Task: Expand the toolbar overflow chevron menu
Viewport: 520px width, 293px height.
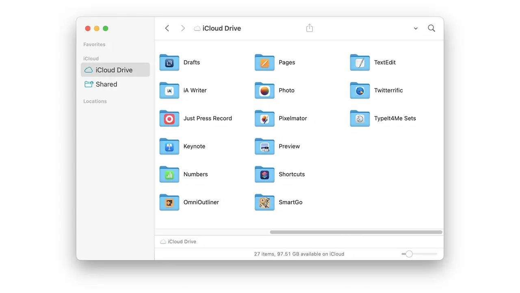Action: coord(416,28)
